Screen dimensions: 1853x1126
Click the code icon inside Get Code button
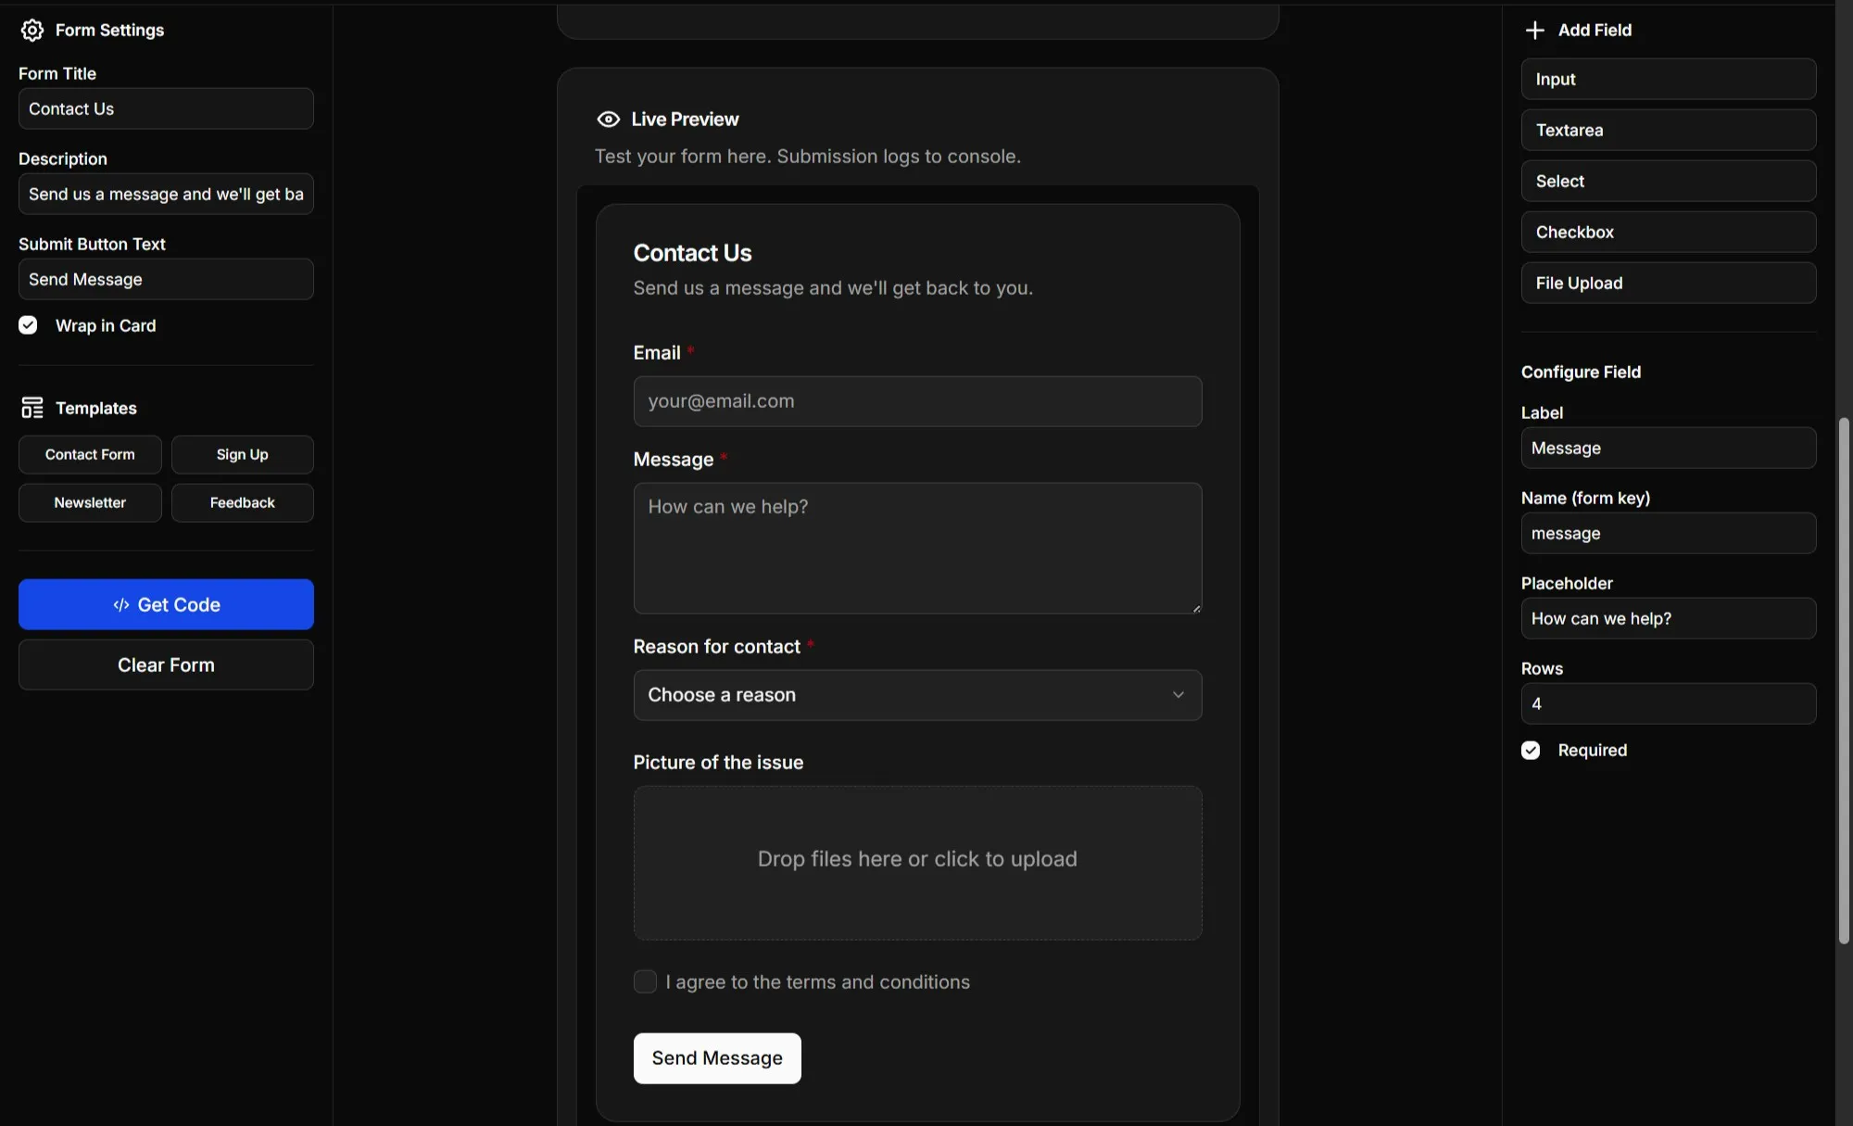(121, 604)
